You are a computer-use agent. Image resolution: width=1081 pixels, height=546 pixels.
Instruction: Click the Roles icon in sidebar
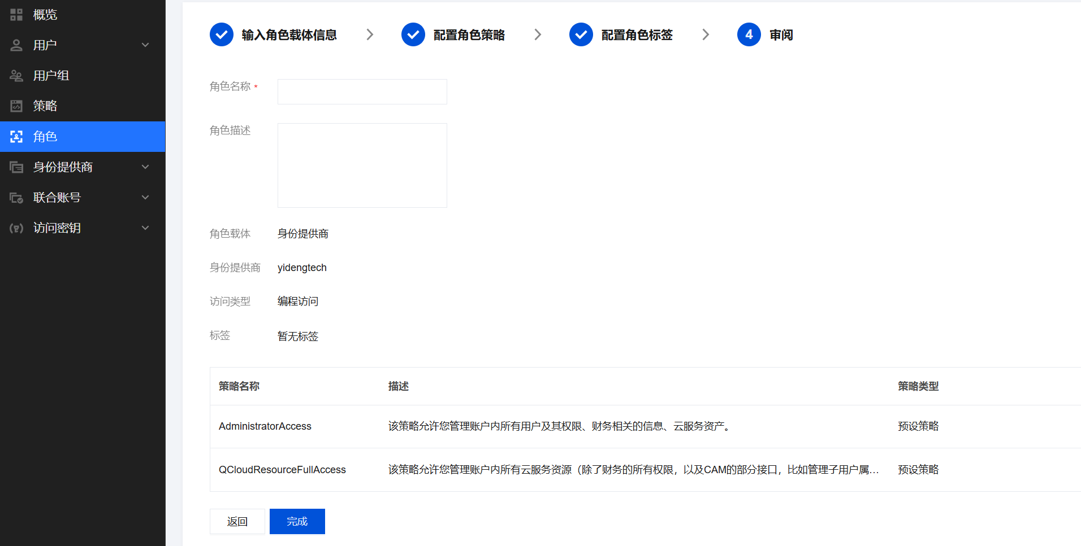[x=16, y=137]
